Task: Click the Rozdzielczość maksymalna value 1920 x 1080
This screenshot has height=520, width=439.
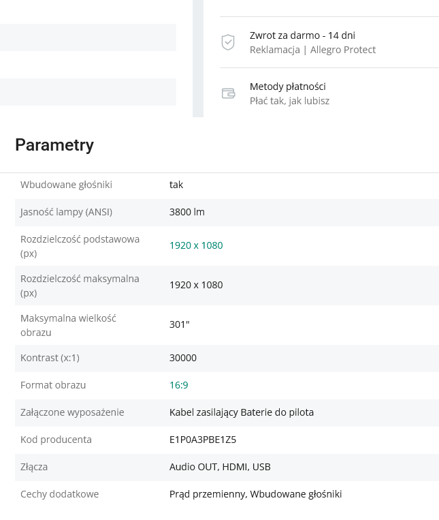Action: (196, 285)
